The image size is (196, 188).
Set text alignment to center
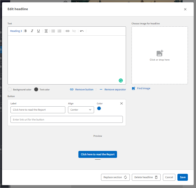click(46, 31)
